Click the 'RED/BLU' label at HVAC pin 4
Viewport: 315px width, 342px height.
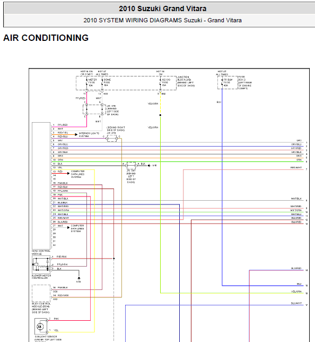(63, 136)
